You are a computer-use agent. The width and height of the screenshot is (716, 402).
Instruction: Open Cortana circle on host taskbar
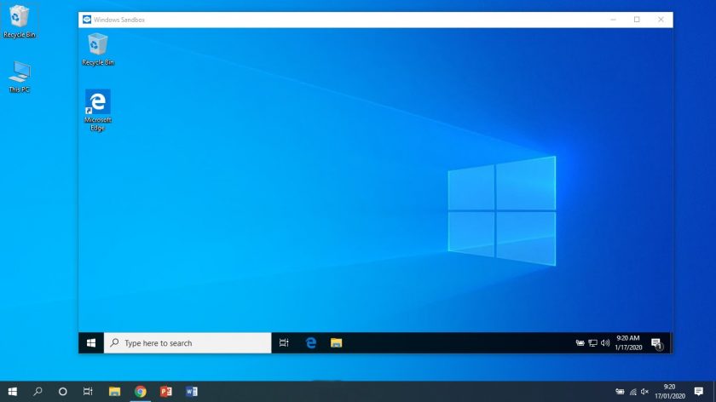click(63, 392)
